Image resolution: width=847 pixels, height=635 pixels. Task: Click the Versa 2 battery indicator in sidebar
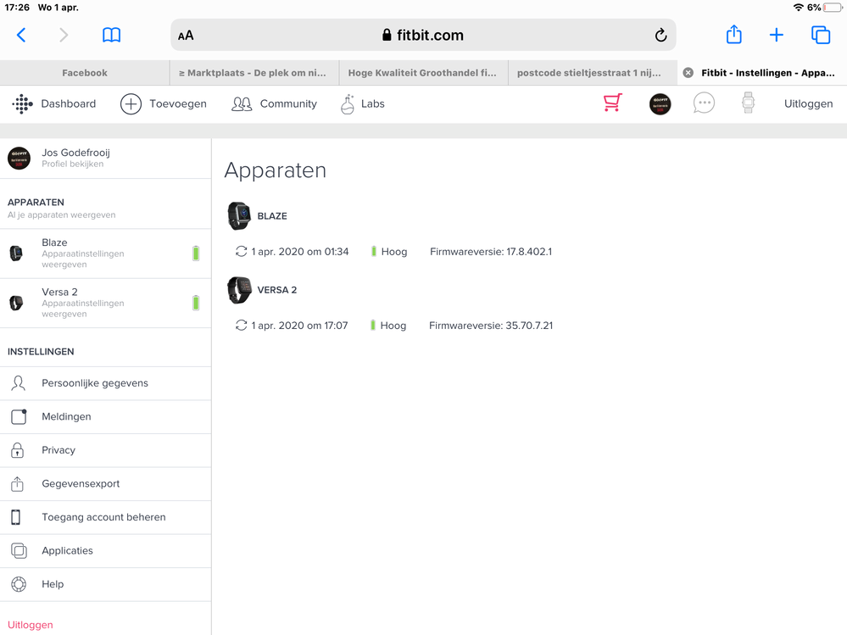pyautogui.click(x=196, y=303)
